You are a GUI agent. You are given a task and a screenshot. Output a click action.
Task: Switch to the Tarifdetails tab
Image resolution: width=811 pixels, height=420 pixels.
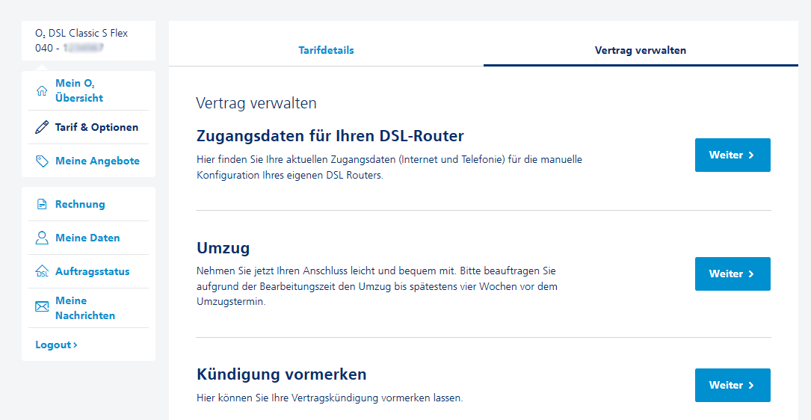coord(326,50)
